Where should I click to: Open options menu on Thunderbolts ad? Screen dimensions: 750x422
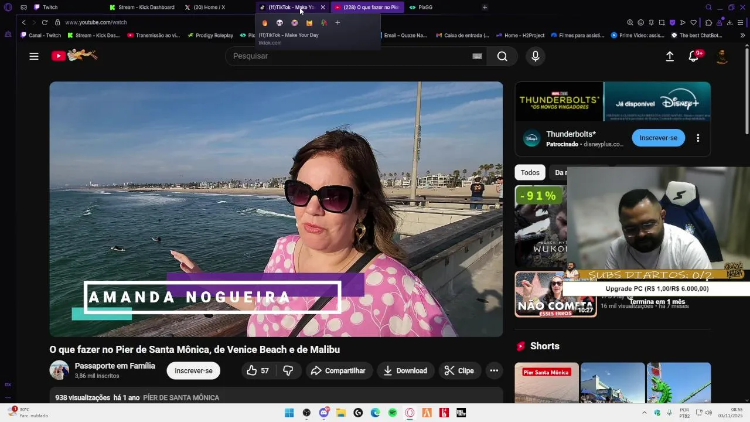[x=698, y=138]
